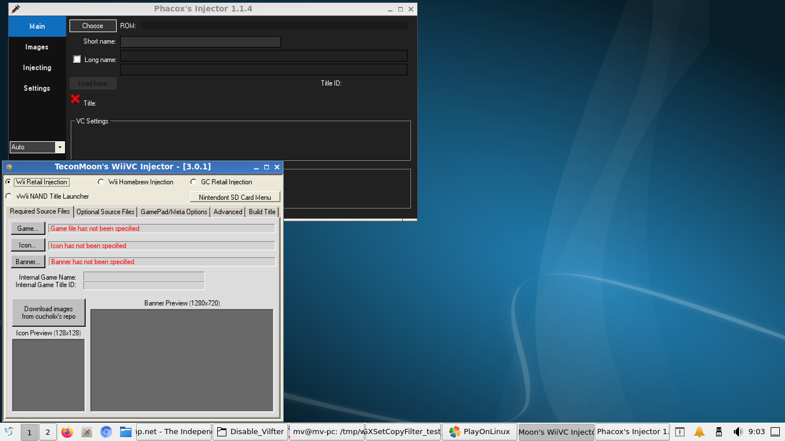Minimize the Phacox's Injector window
This screenshot has height=441, width=785.
point(390,9)
